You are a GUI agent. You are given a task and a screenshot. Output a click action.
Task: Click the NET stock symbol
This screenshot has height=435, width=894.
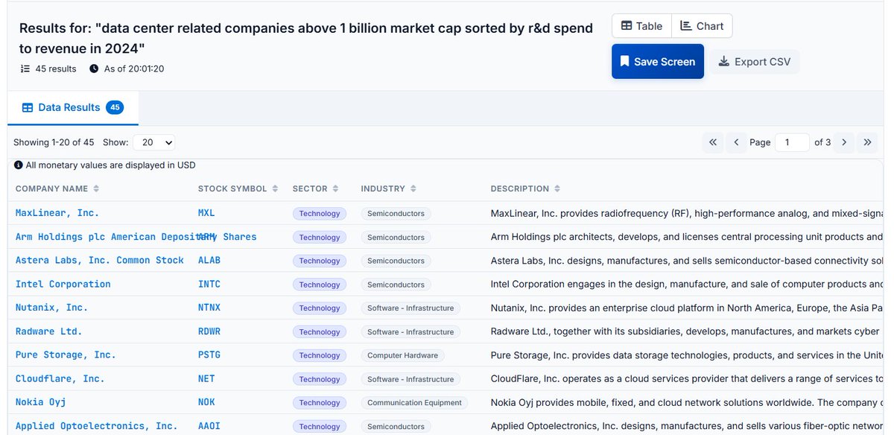pyautogui.click(x=206, y=379)
